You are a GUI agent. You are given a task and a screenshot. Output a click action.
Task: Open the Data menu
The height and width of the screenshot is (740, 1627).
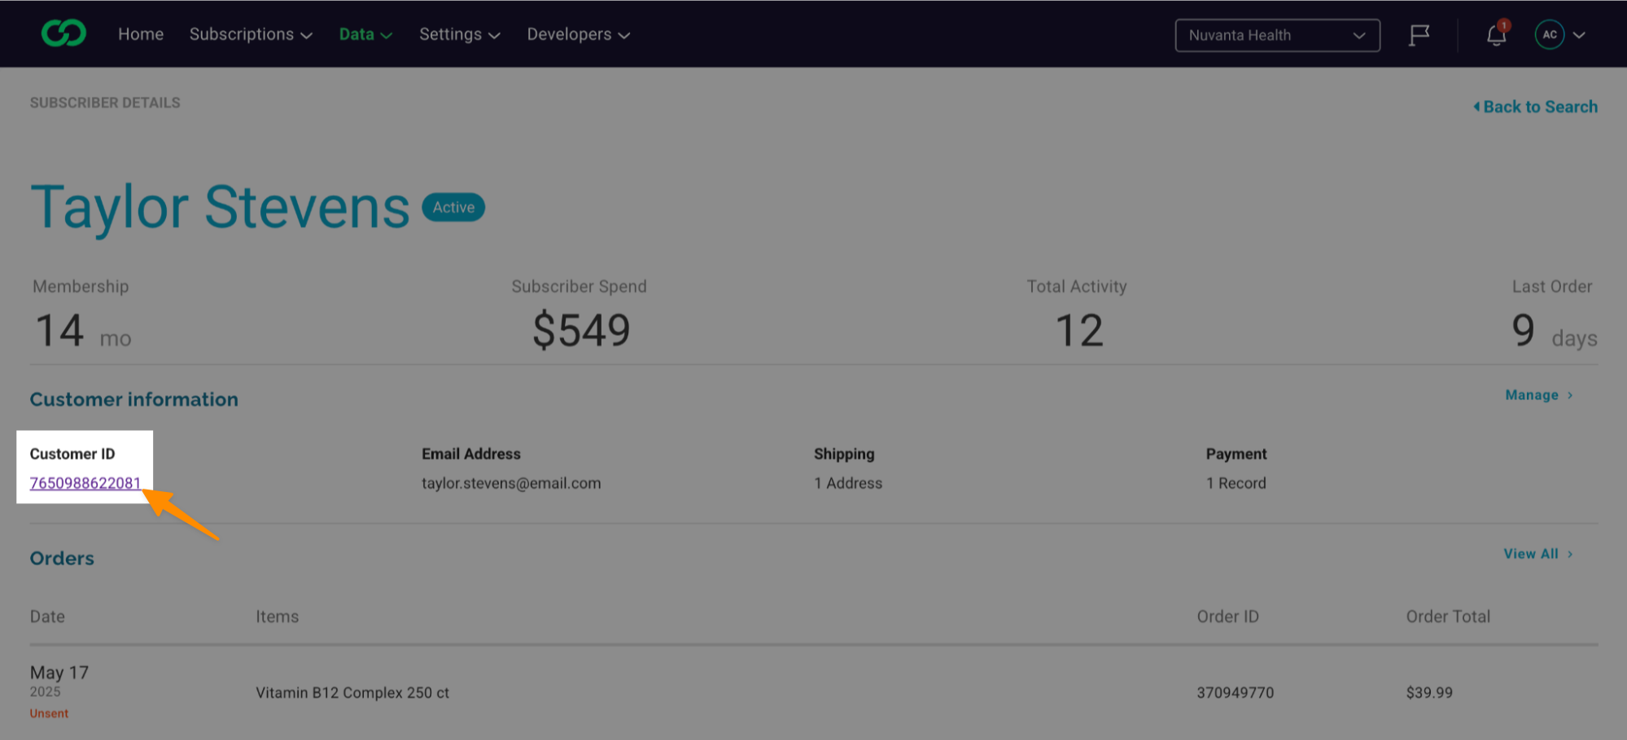click(365, 34)
